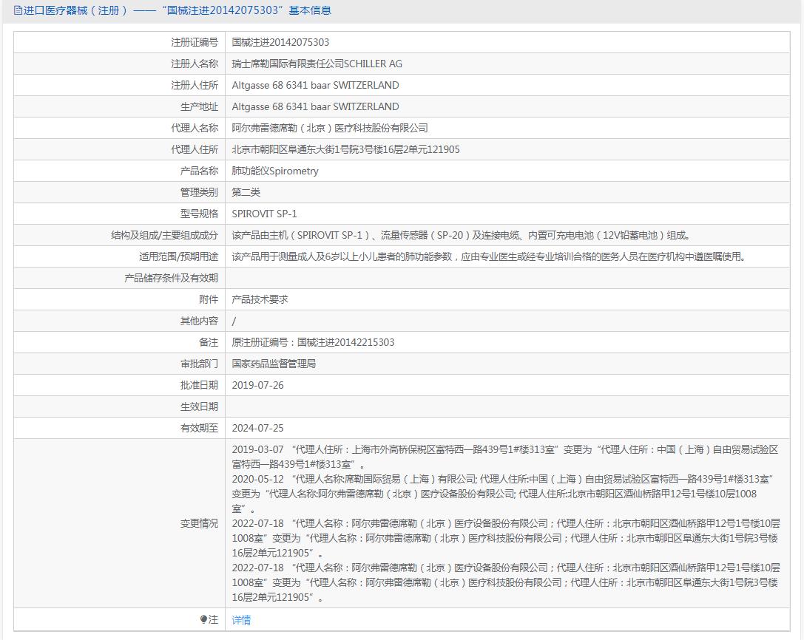Screen dimensions: 804x640
Task: Click the 生效日期 label
Action: tap(199, 407)
